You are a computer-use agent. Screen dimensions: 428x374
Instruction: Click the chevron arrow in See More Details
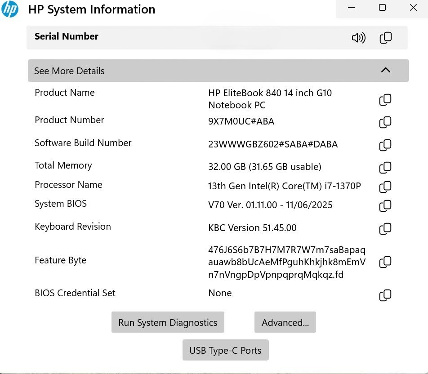pyautogui.click(x=385, y=70)
